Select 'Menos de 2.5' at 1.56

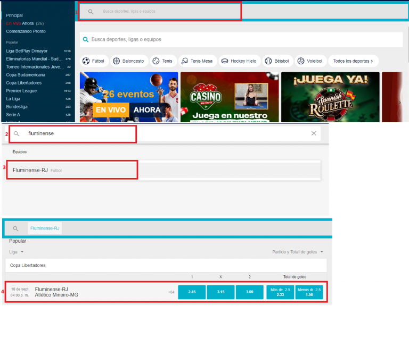pyautogui.click(x=309, y=292)
